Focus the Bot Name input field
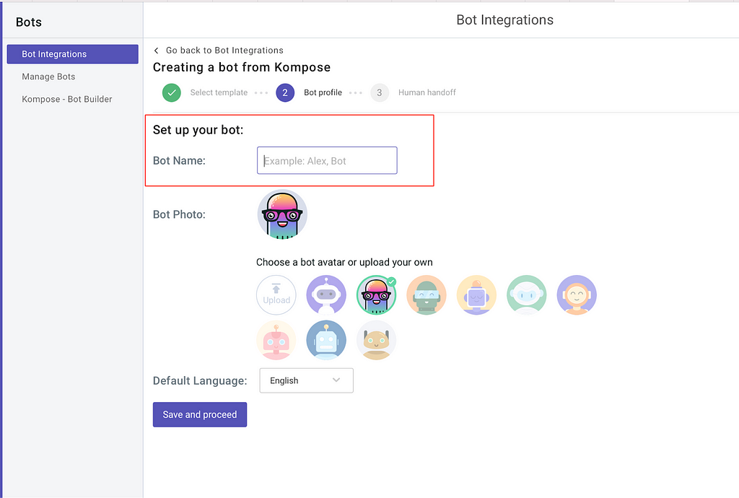739x498 pixels. (327, 160)
